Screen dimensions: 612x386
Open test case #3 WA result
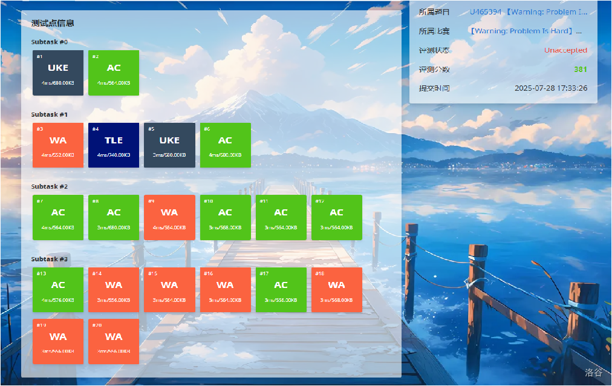tap(58, 145)
